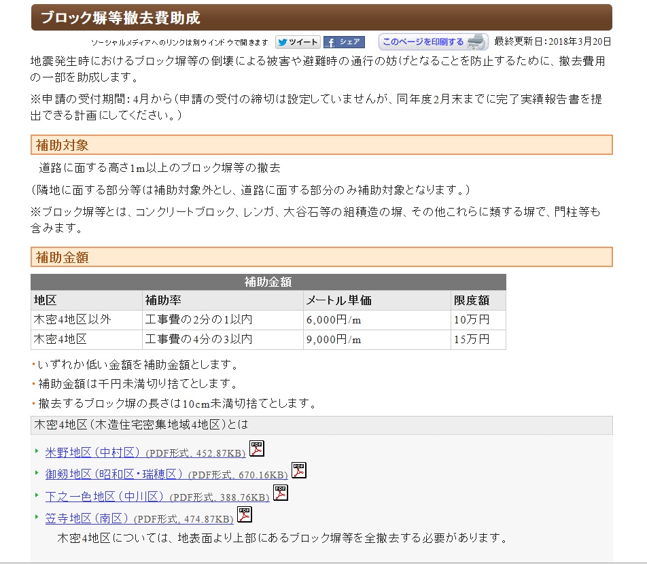Click the 工事費の2分の1以内 cell

click(x=223, y=320)
